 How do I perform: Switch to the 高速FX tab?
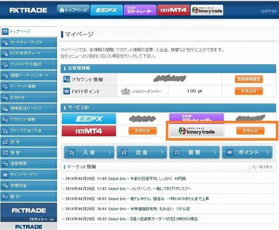coord(107,10)
